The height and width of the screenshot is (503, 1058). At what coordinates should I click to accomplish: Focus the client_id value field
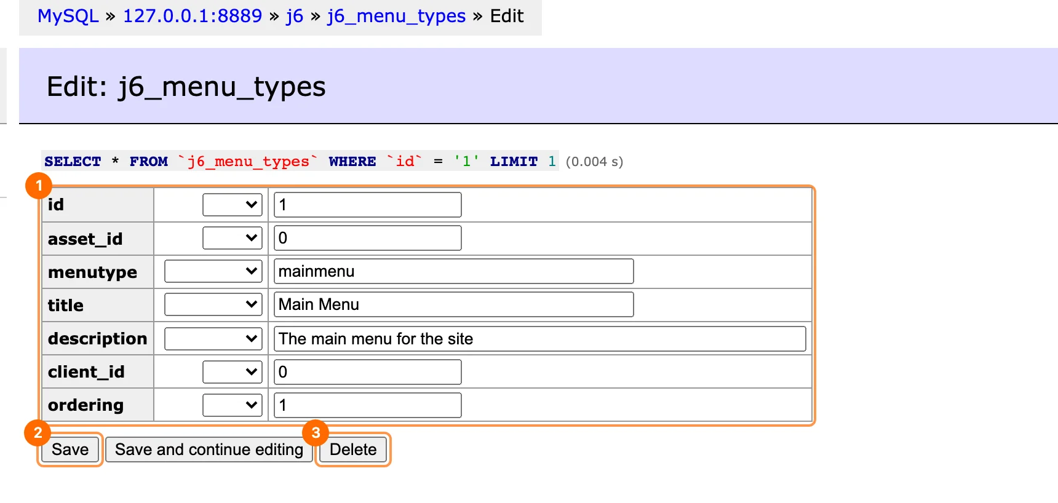(368, 372)
